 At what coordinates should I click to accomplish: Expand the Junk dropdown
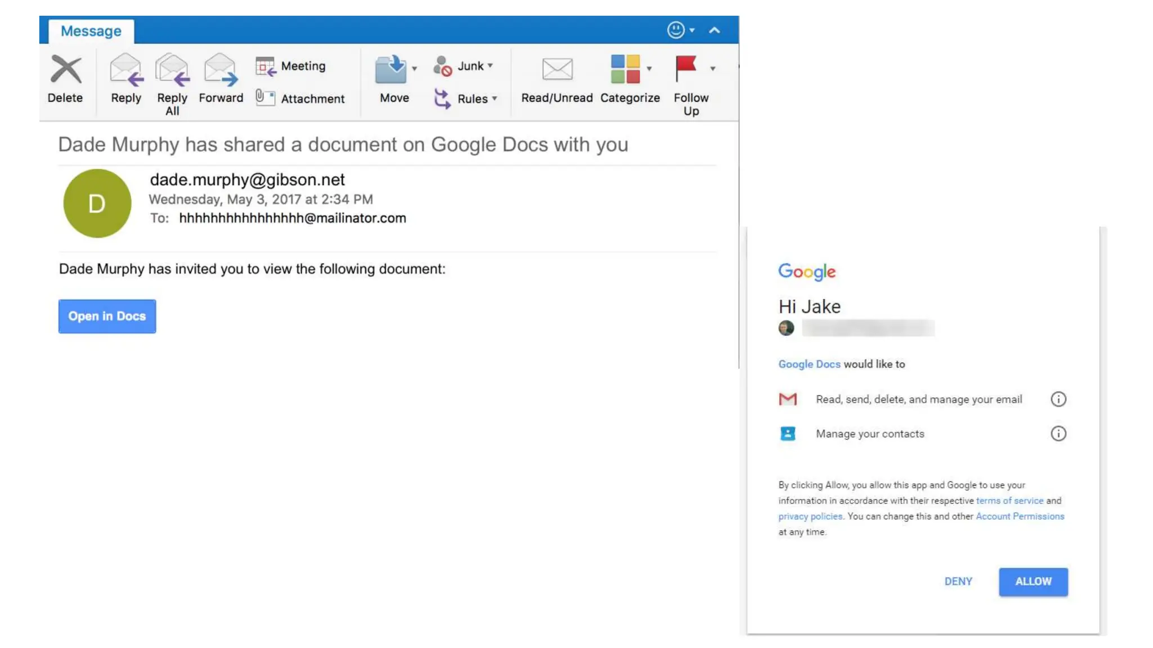(x=490, y=66)
